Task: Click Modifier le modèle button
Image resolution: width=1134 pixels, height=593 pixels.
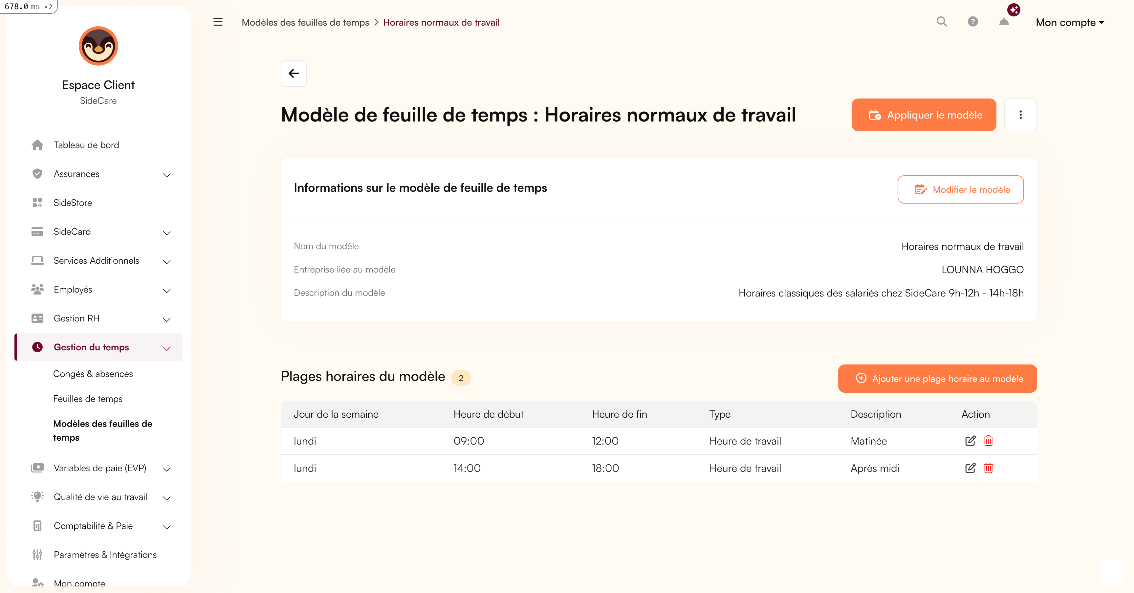Action: pyautogui.click(x=960, y=190)
